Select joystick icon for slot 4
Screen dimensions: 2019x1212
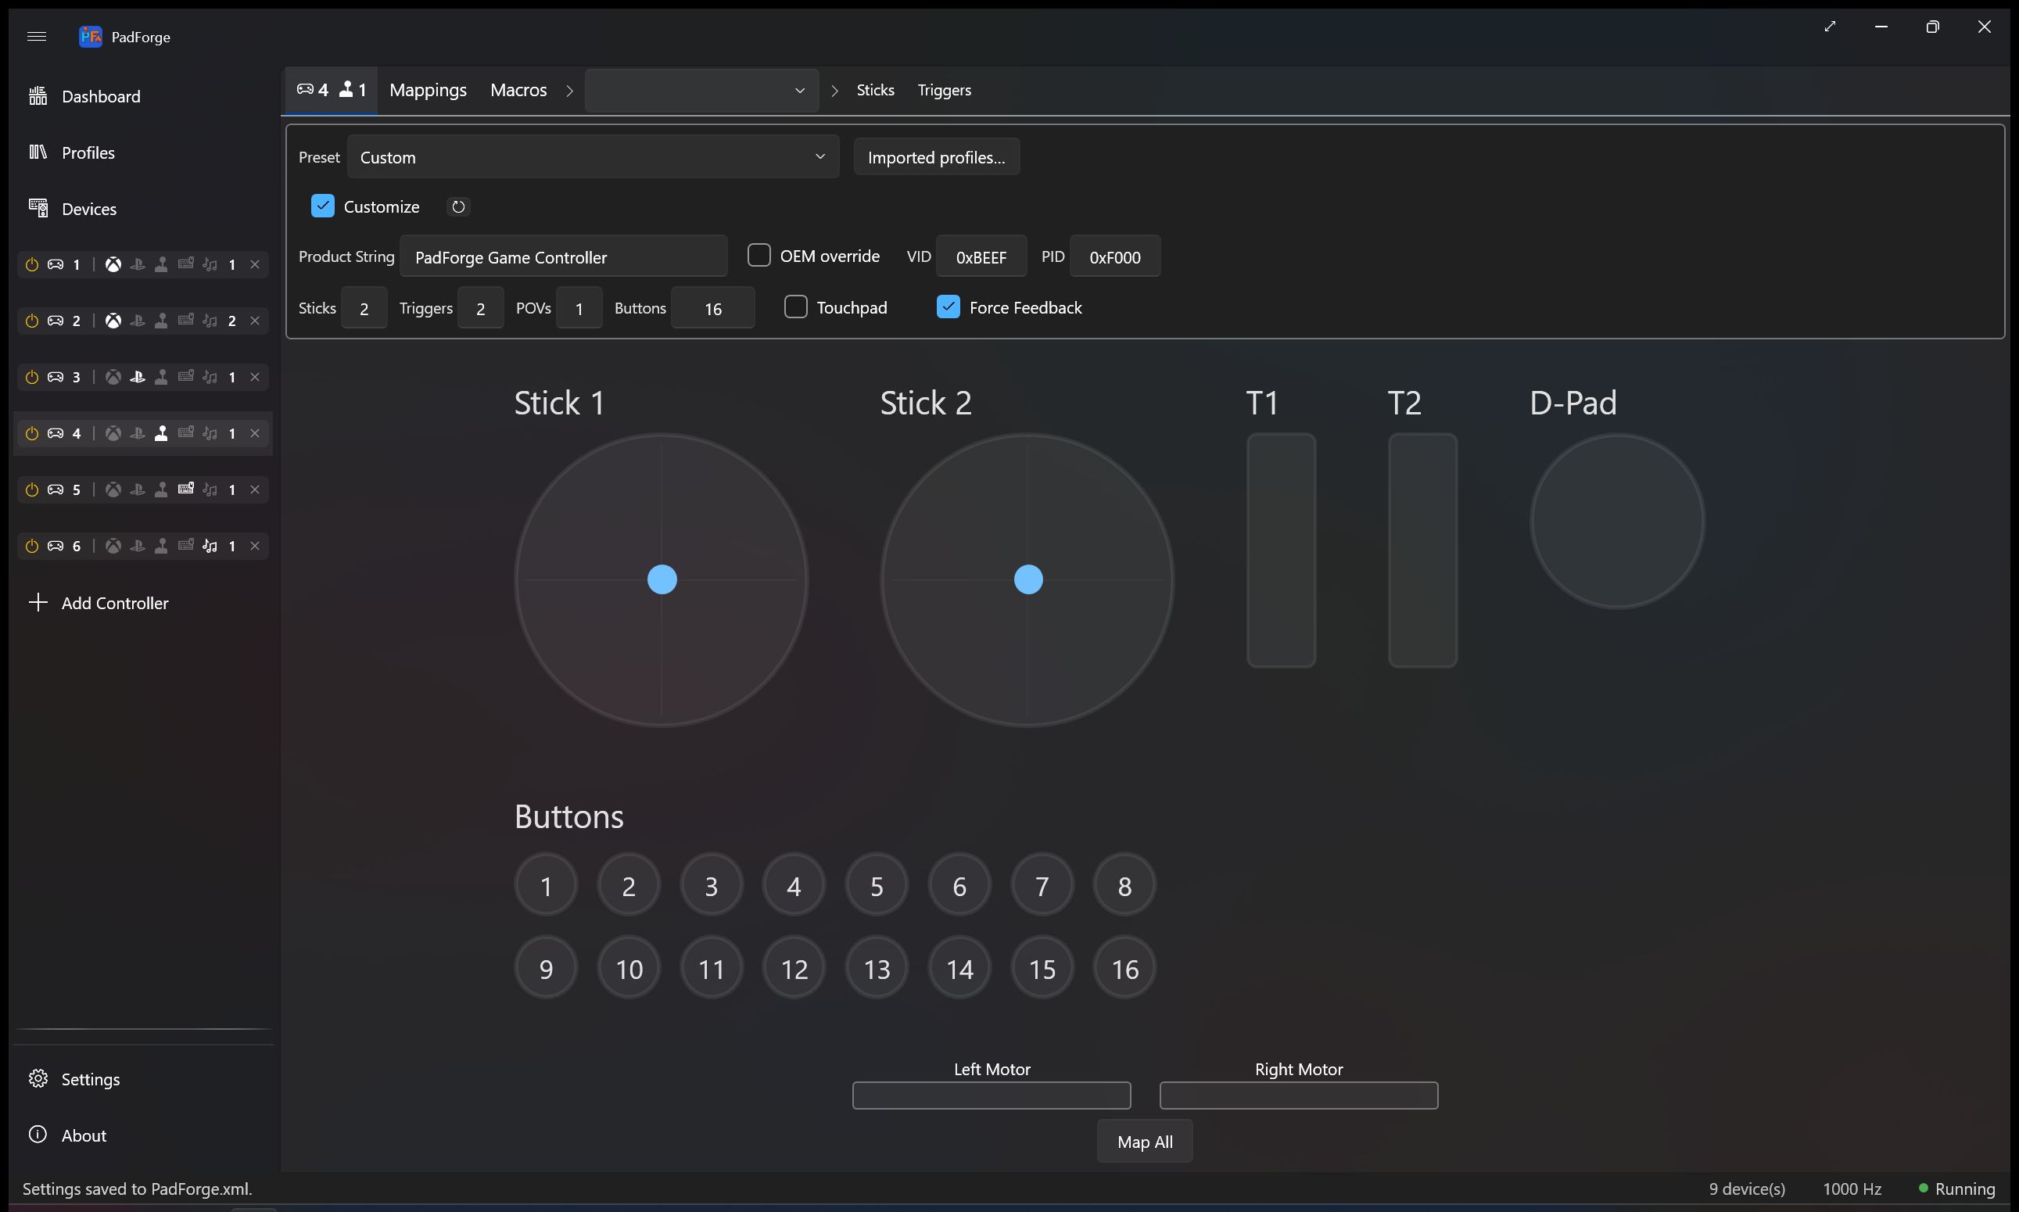[162, 434]
